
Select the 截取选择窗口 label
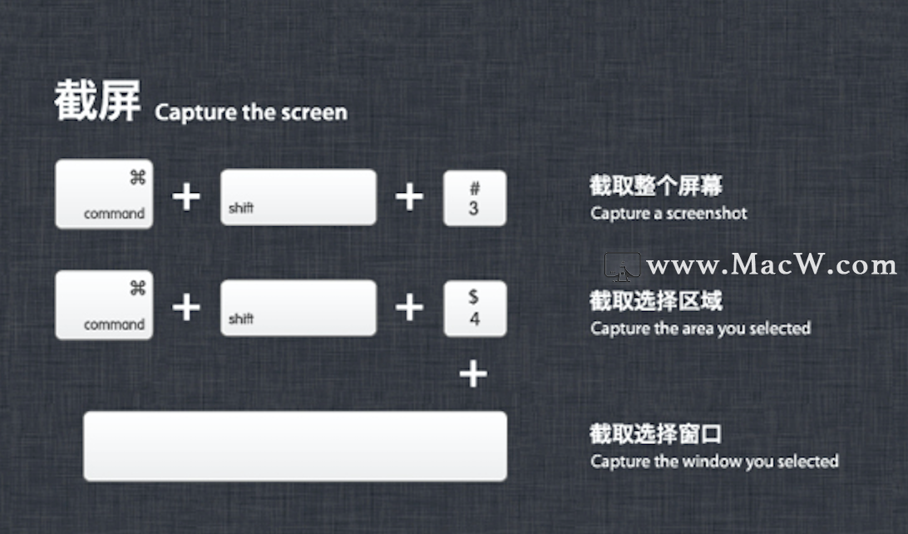click(655, 434)
